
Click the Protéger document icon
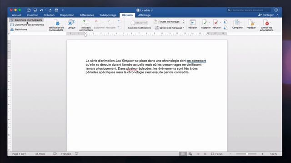(251, 23)
